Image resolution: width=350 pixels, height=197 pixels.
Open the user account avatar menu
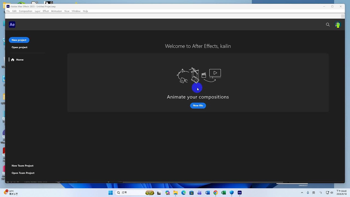(338, 25)
